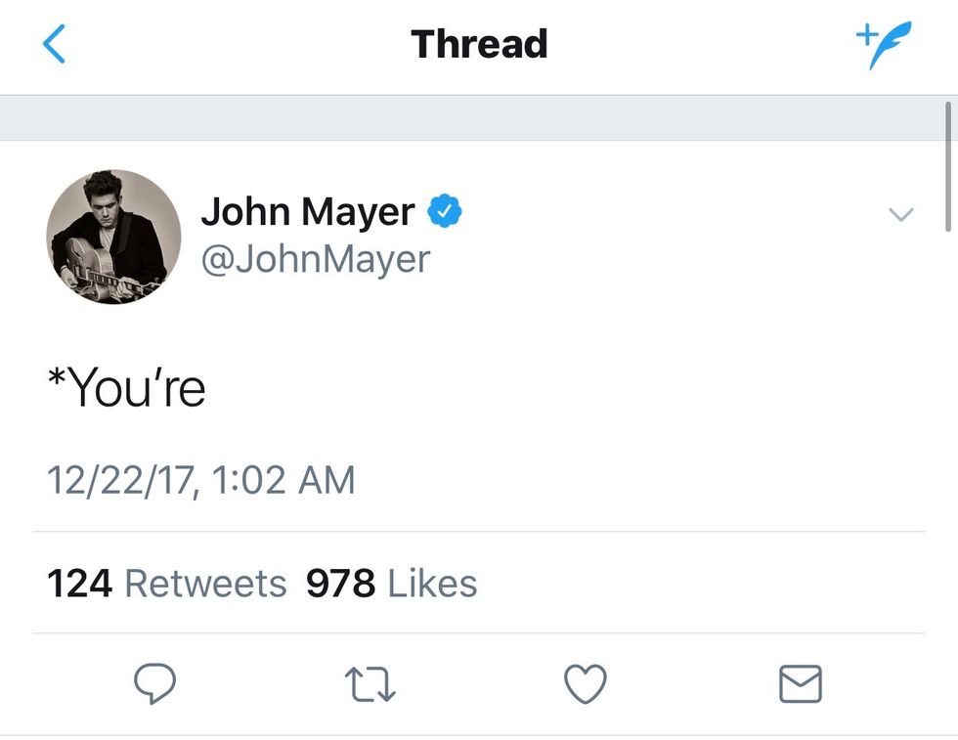This screenshot has width=958, height=740.
Task: Click the Thread header title
Action: coord(479,45)
